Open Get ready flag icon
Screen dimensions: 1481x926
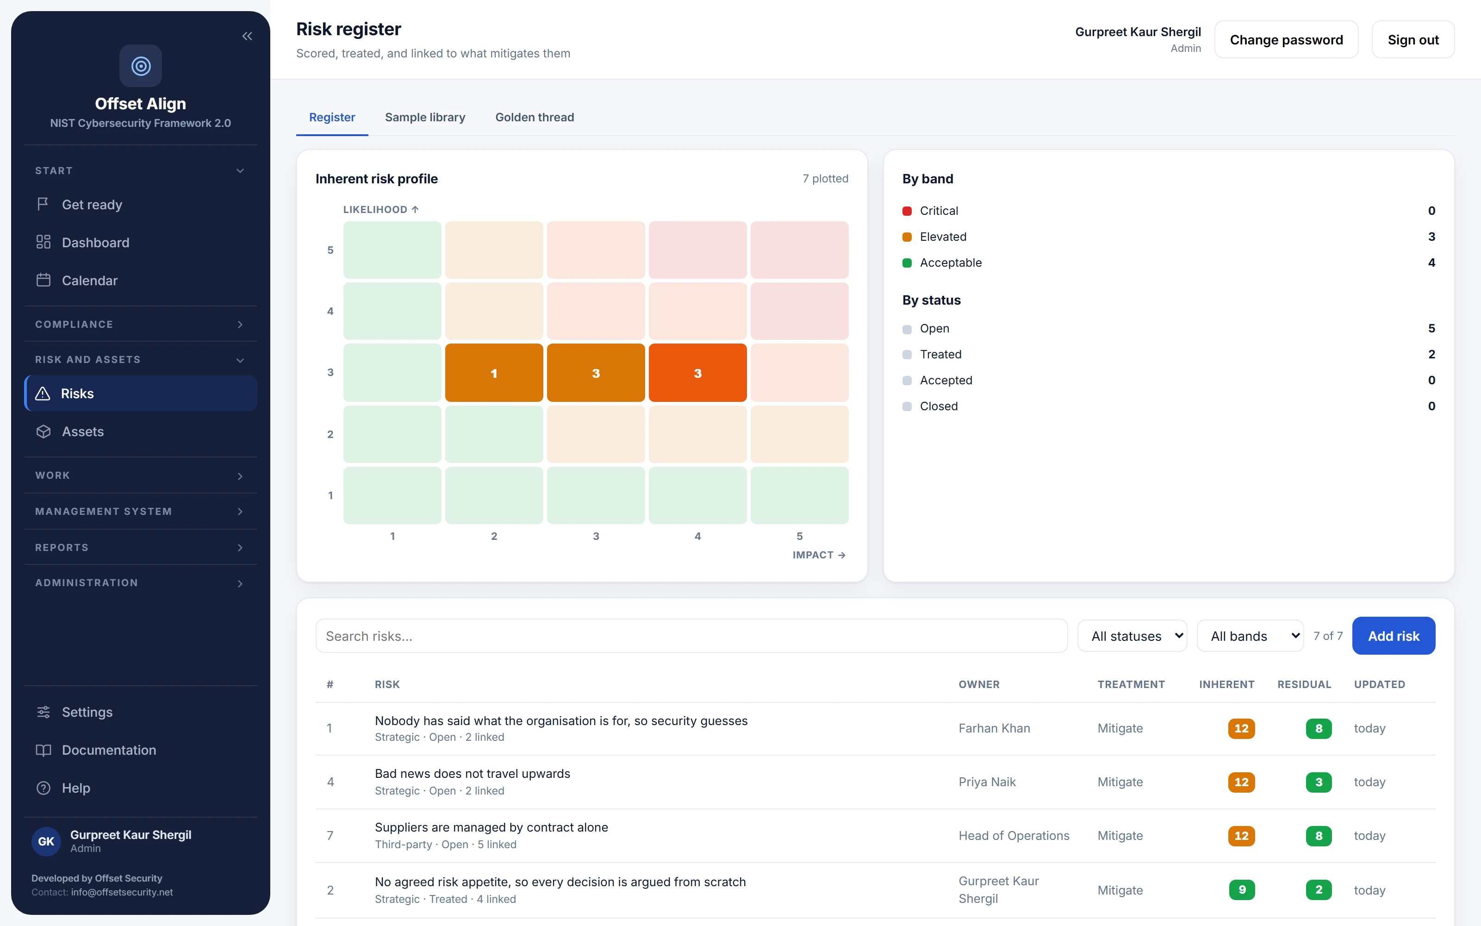coord(43,204)
